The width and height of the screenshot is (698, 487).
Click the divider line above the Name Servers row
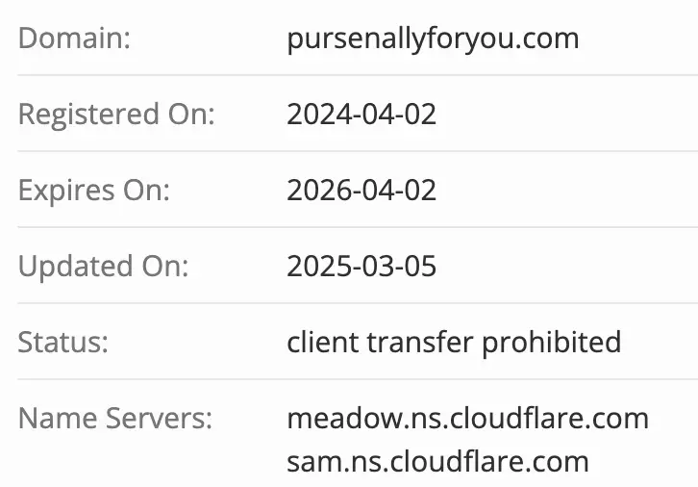click(x=349, y=379)
